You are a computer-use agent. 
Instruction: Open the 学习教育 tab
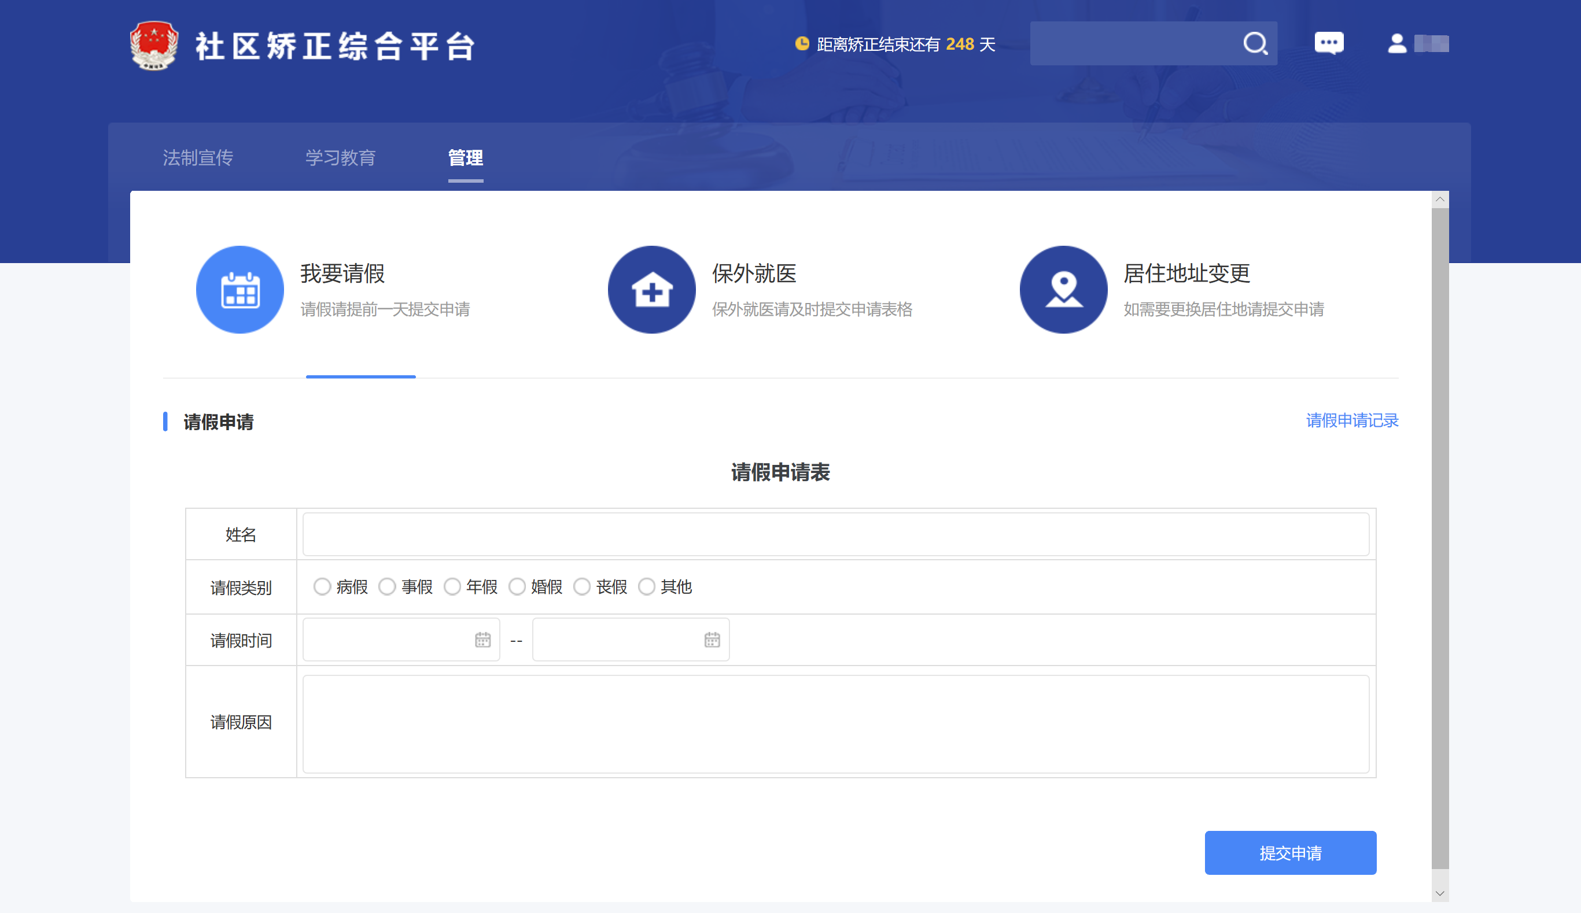(x=340, y=158)
